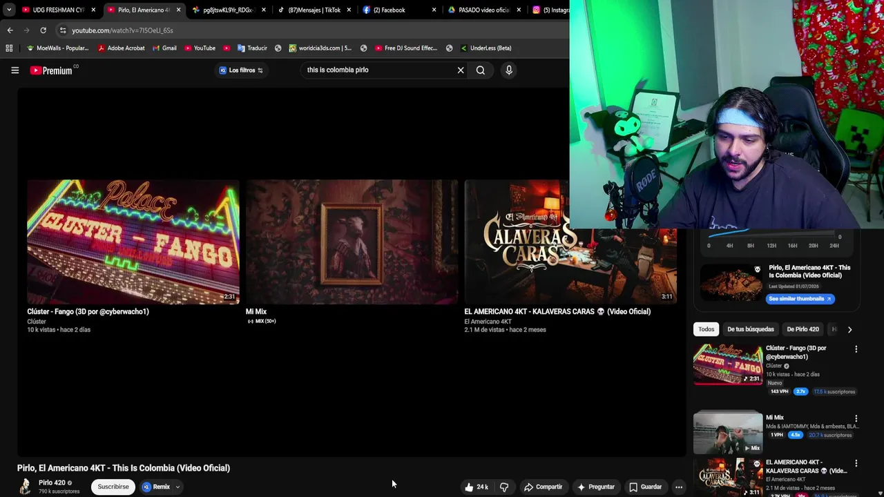Image resolution: width=884 pixels, height=497 pixels.
Task: Open the worldcia3ds.com bookmark
Action: click(320, 48)
